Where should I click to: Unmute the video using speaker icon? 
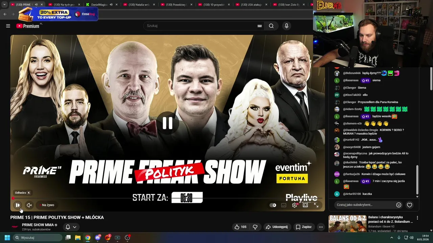[29, 205]
